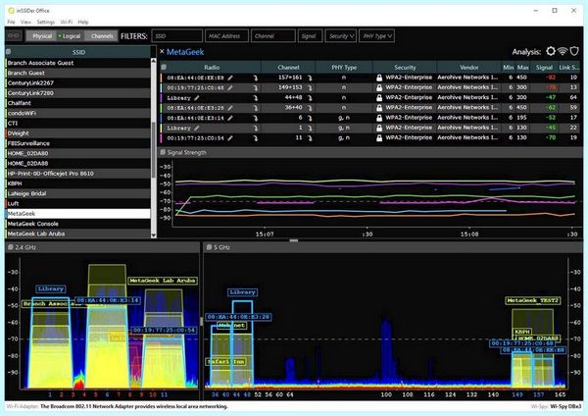Click the lock icon in the channel 44+48 row
588x416 pixels.
[379, 97]
